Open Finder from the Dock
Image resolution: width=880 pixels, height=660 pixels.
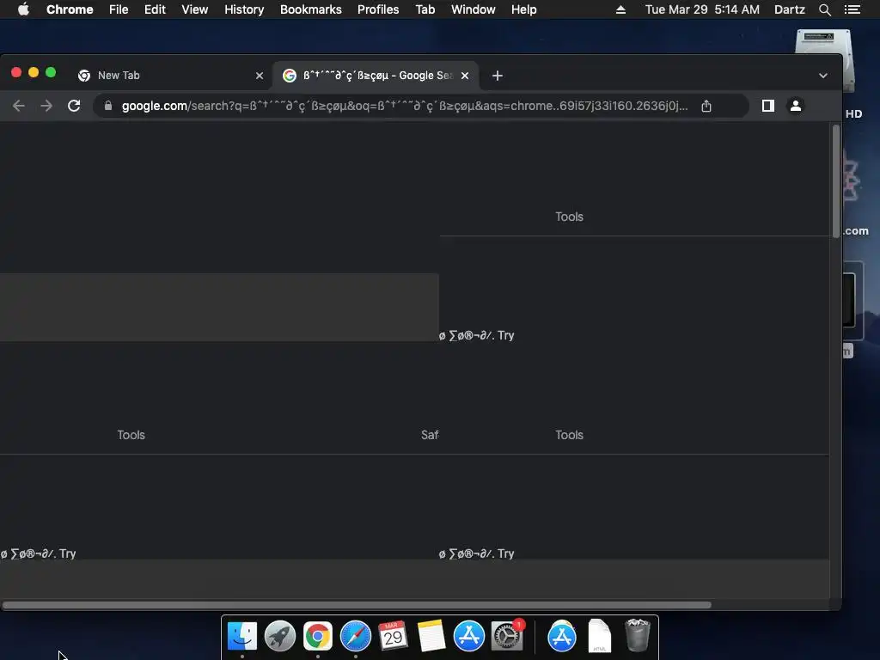point(241,636)
